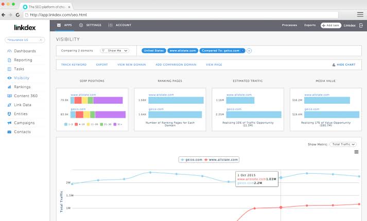The width and height of the screenshot is (367, 221).
Task: Click the logout icon beside Linkdex
Action: [361, 25]
